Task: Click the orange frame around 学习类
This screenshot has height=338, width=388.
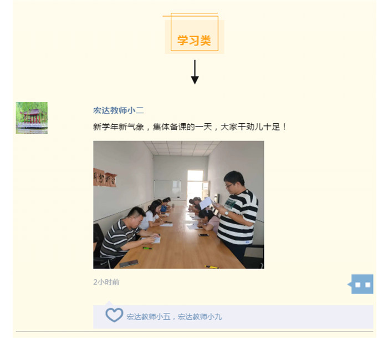Action: click(195, 33)
